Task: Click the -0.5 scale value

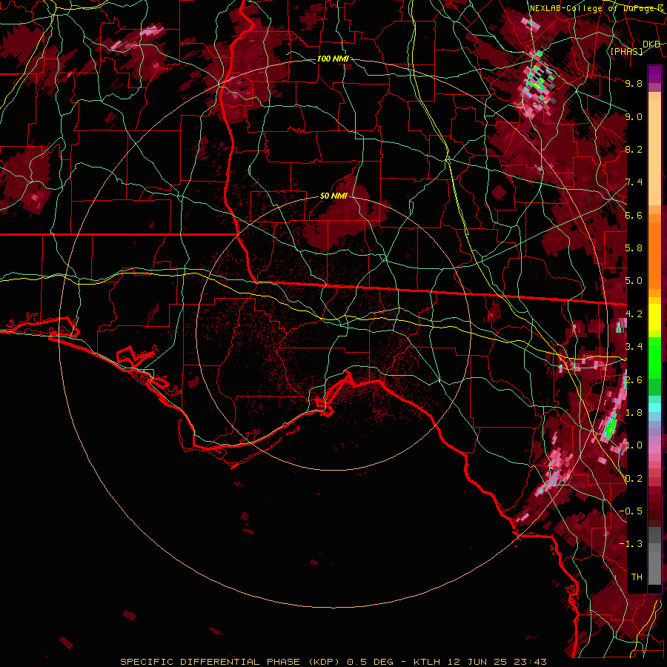Action: coord(631,511)
